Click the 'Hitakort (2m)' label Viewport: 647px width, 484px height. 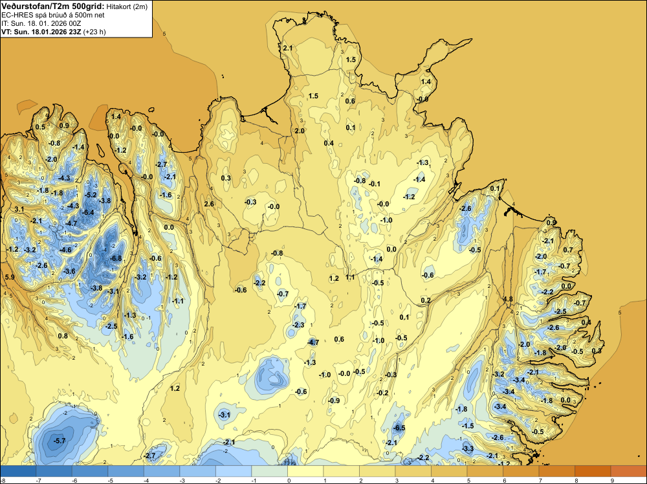(x=127, y=6)
